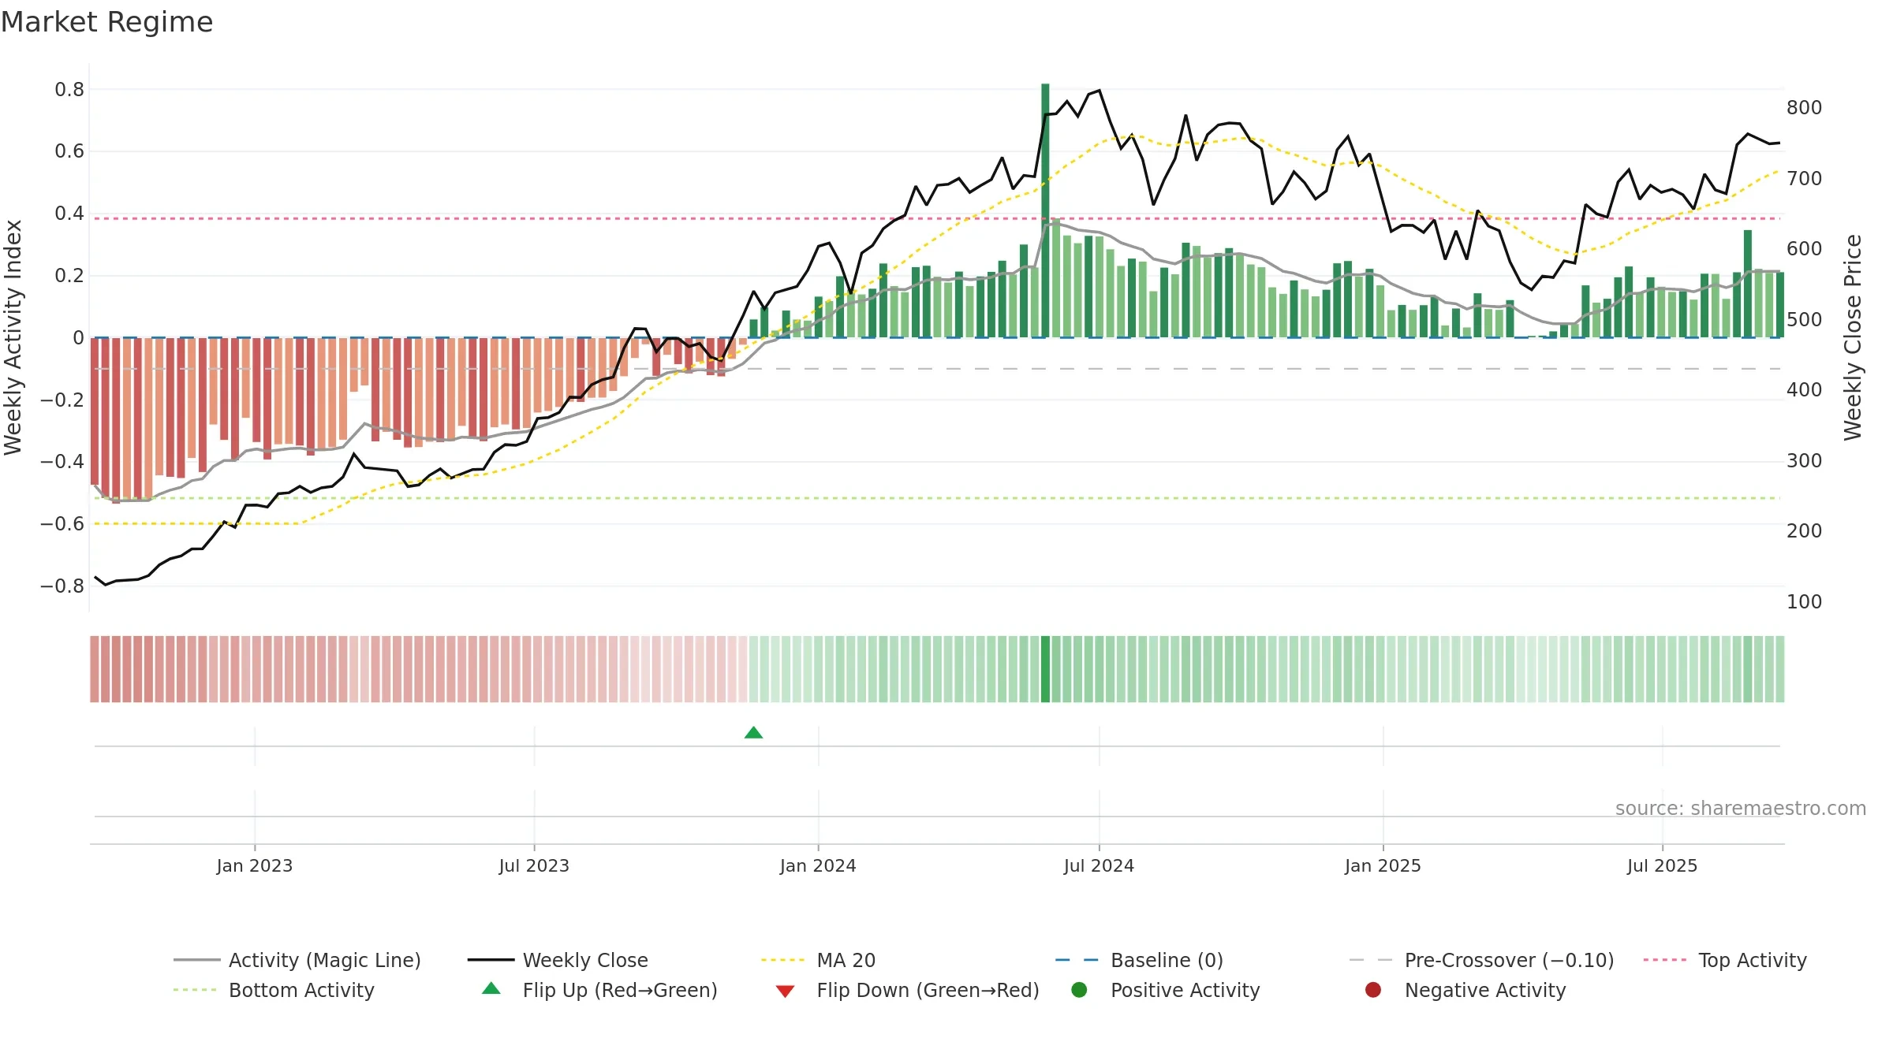Click the 0.4 left axis tick label
The width and height of the screenshot is (1893, 1064).
tap(69, 214)
